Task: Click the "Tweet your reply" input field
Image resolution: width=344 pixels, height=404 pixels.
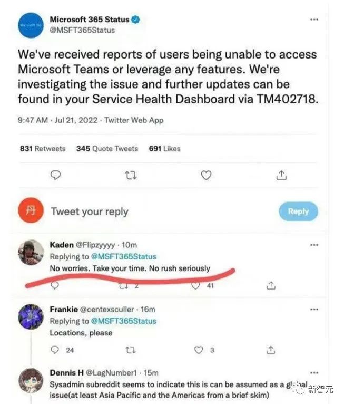Action: 90,211
